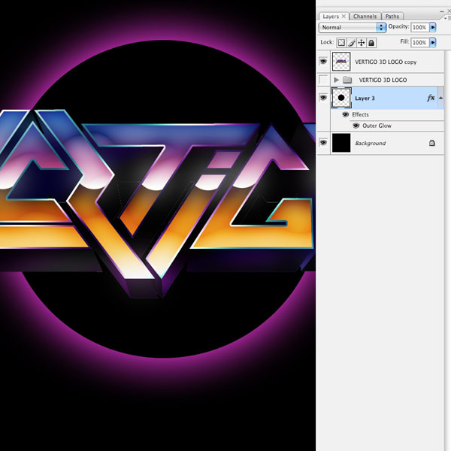The width and height of the screenshot is (451, 451).
Task: Open the Normal blend mode dropdown
Action: pos(353,28)
